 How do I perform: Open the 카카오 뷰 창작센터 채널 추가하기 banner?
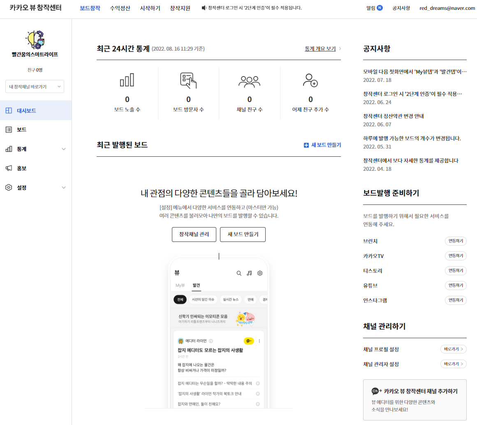414,400
